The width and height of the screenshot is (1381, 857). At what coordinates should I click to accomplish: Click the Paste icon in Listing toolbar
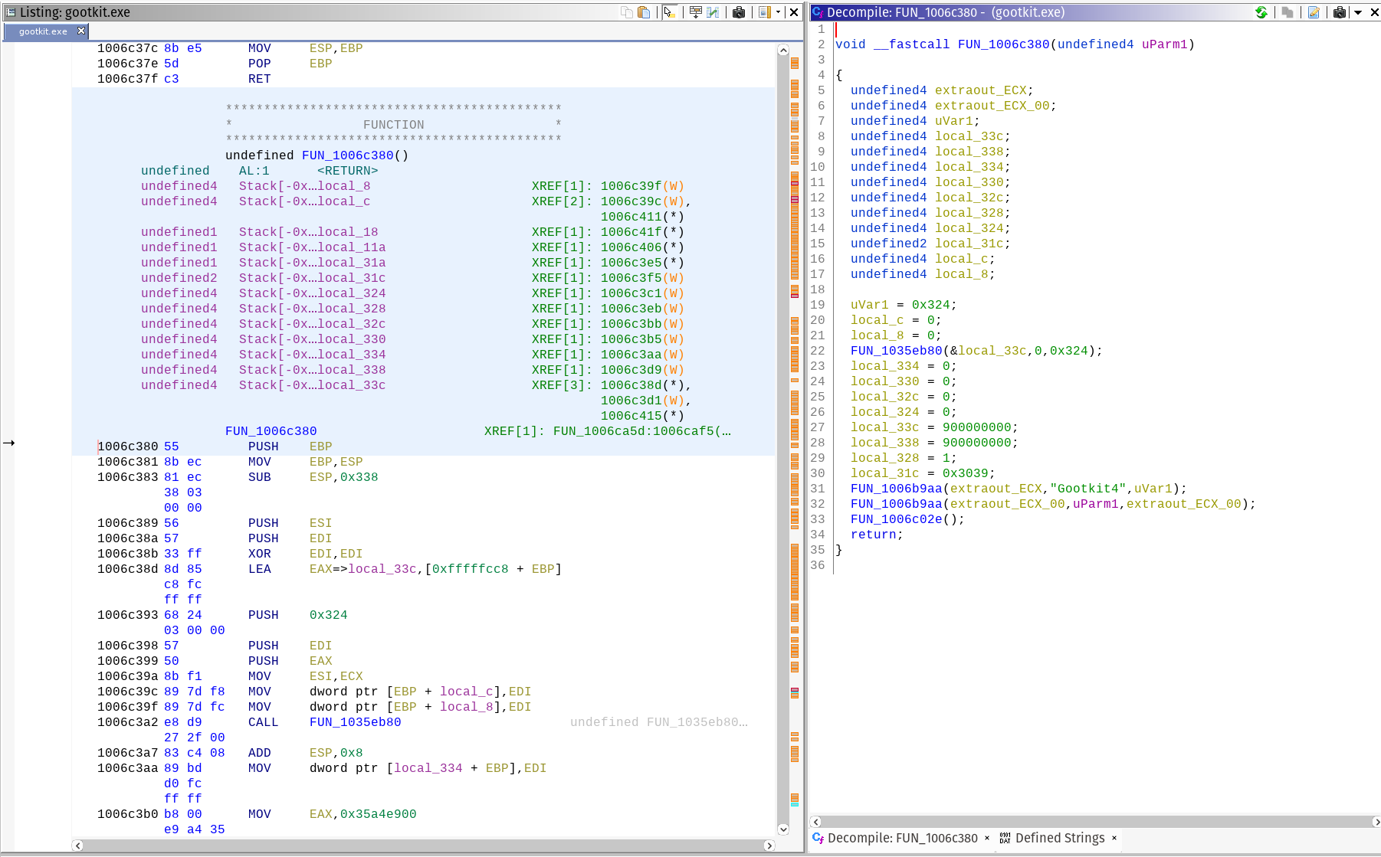[x=645, y=12]
